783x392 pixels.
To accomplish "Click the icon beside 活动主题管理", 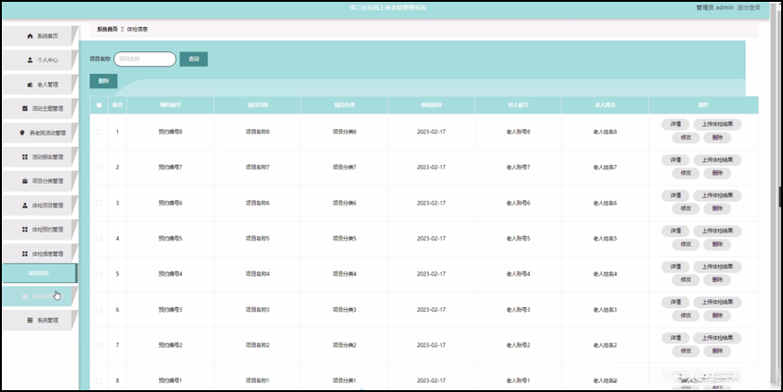I will point(25,108).
